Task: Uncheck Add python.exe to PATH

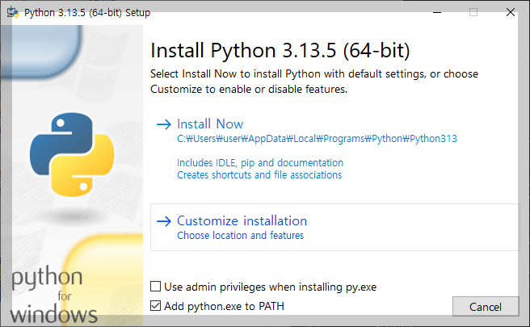Action: tap(155, 306)
